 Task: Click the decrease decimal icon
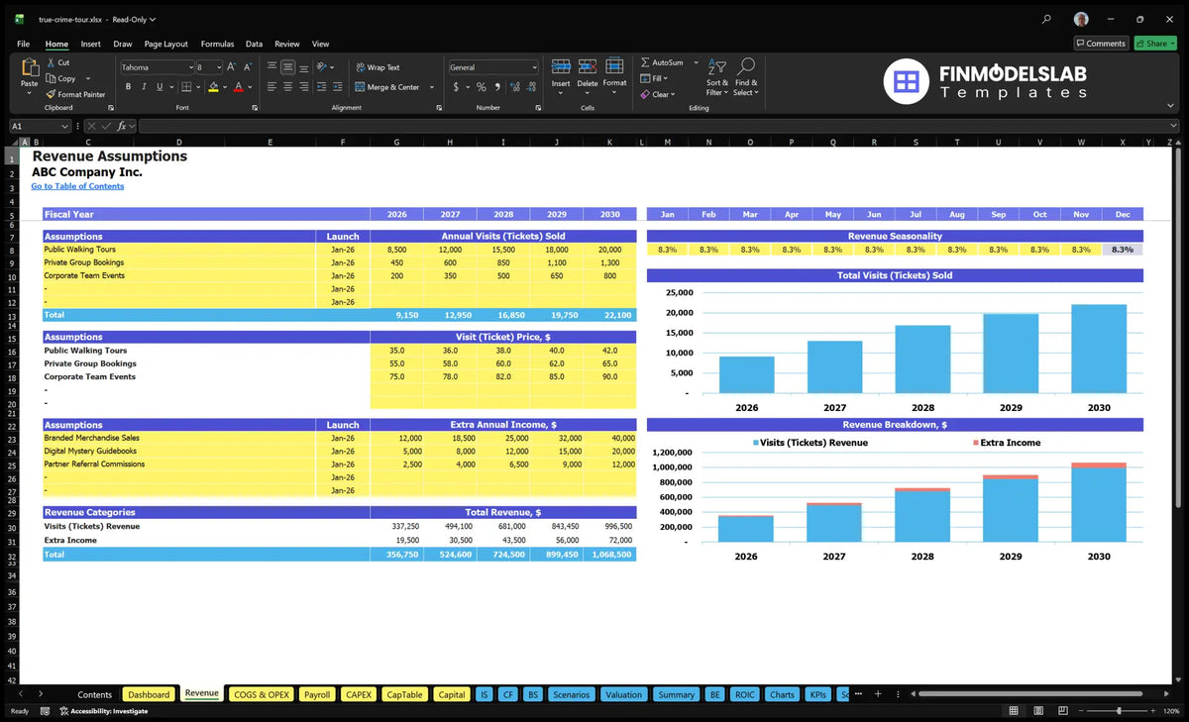532,87
